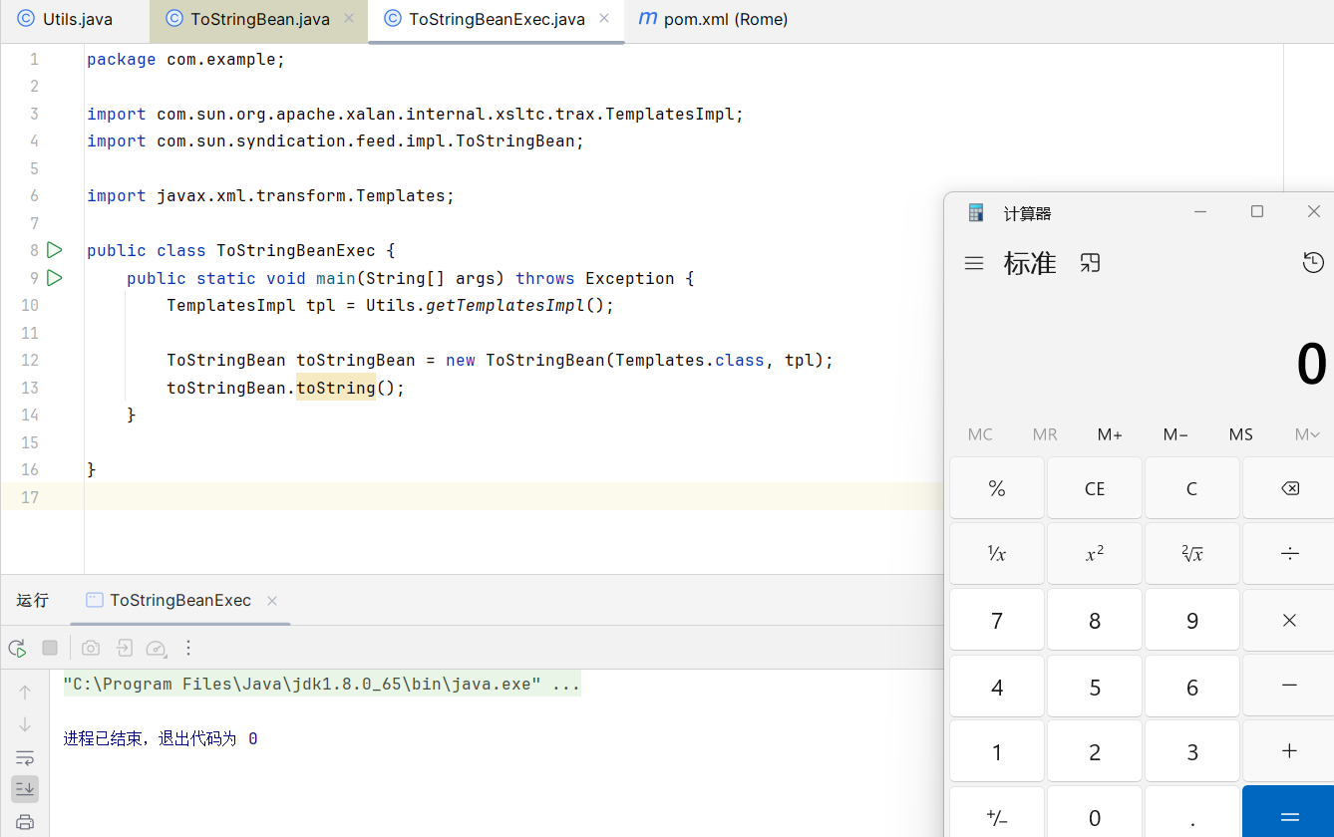Open more run options menu

188,648
